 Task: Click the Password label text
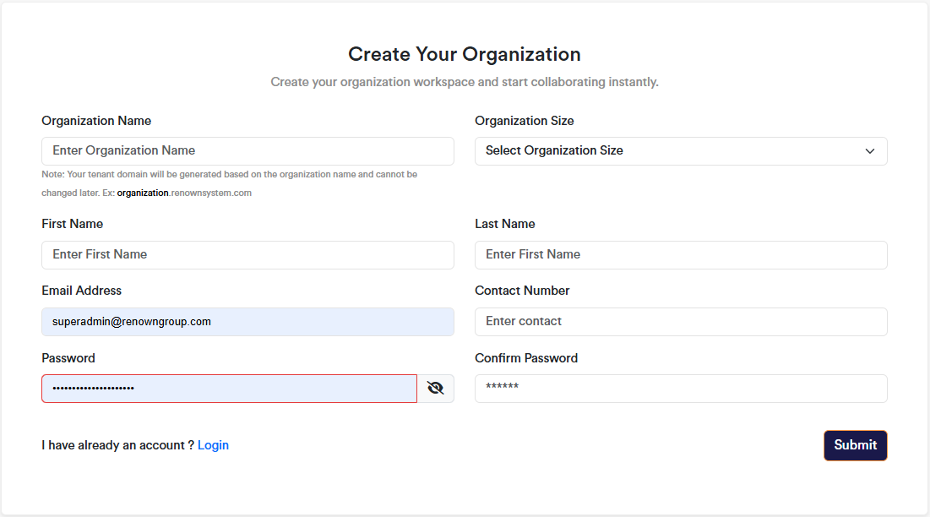(x=68, y=358)
